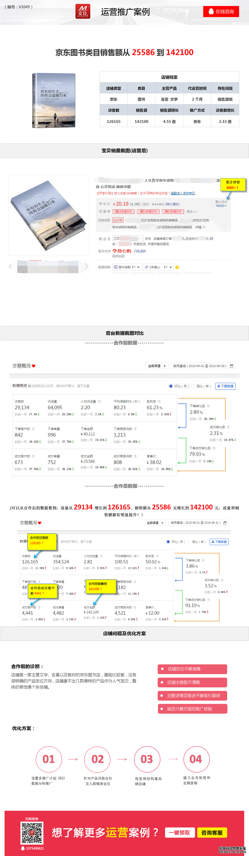Click the left arrow of product thumbnails
The width and height of the screenshot is (249, 856).
tap(11, 266)
